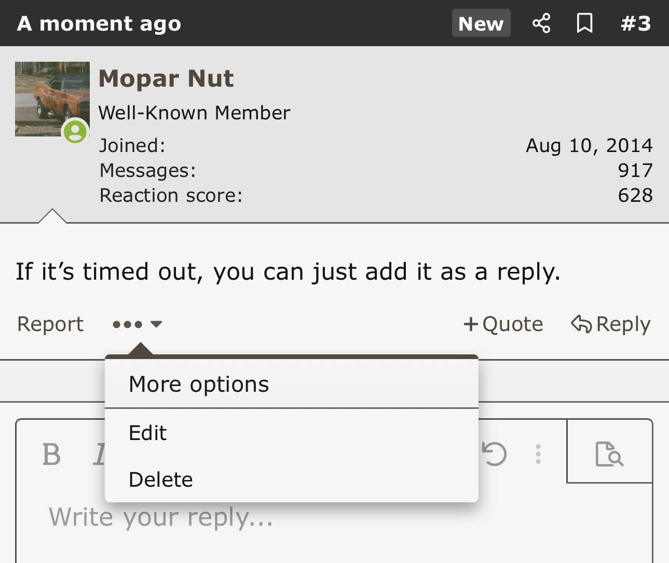Click the online status badge on the avatar

coord(75,131)
